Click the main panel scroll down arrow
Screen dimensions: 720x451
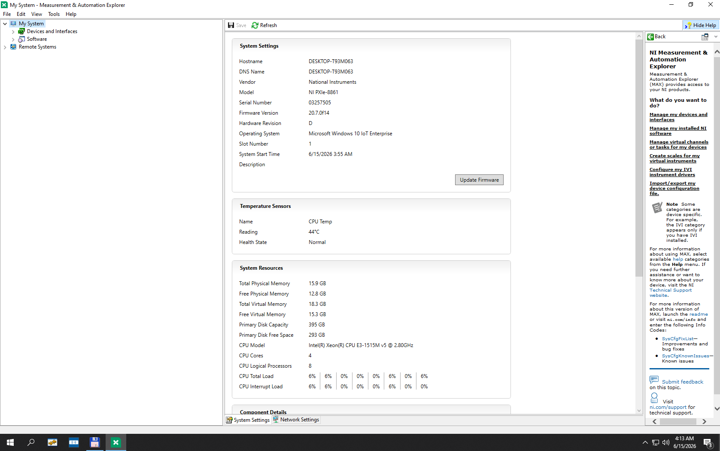click(x=639, y=411)
